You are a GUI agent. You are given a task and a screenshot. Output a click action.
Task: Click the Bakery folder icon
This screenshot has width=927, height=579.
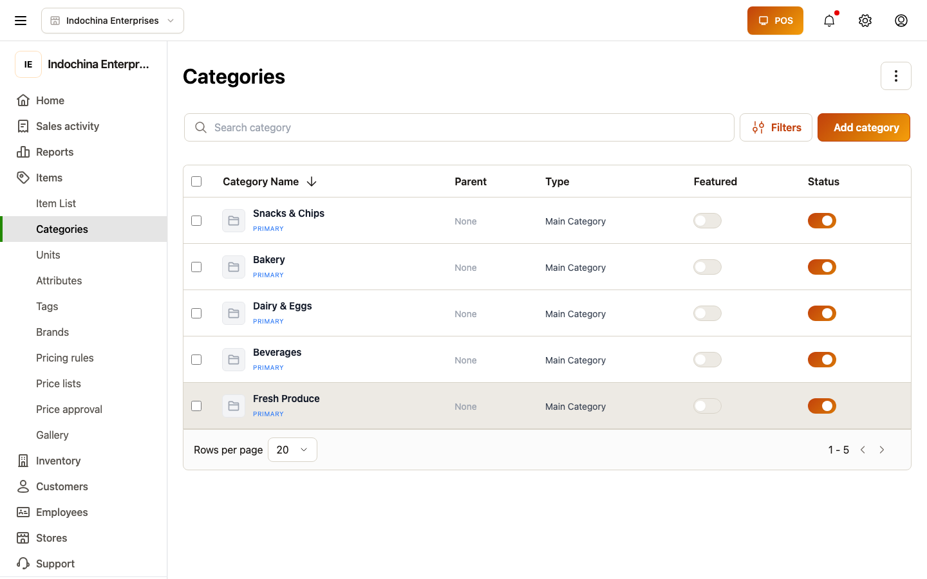point(234,267)
